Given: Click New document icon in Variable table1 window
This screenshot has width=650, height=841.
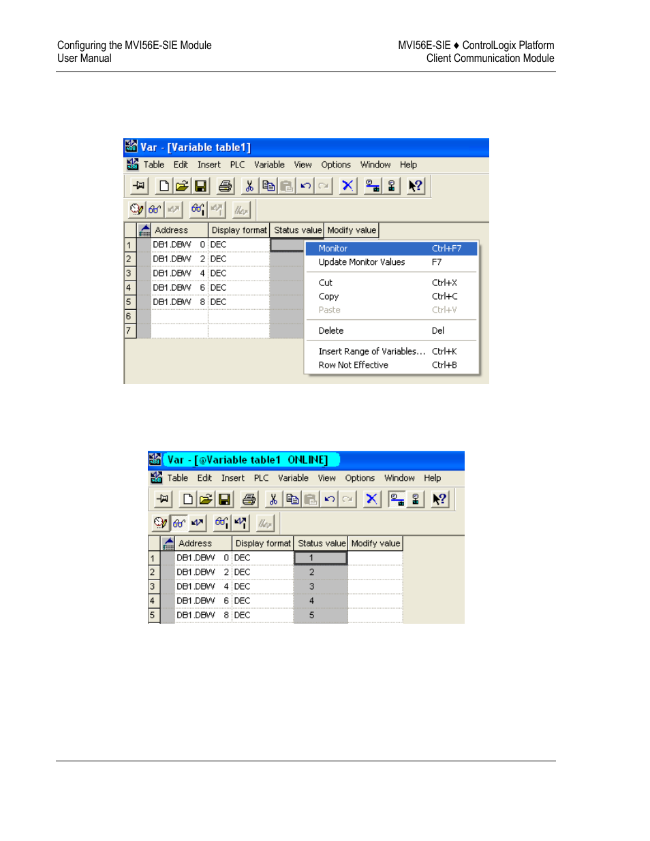Looking at the screenshot, I should [x=164, y=186].
